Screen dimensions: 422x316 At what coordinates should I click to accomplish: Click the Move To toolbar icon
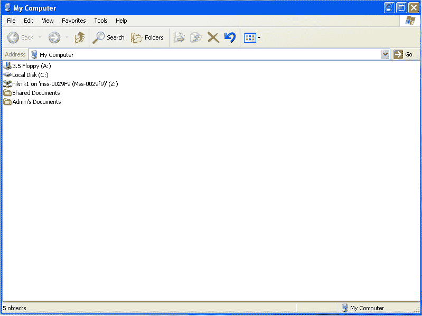[x=179, y=37]
